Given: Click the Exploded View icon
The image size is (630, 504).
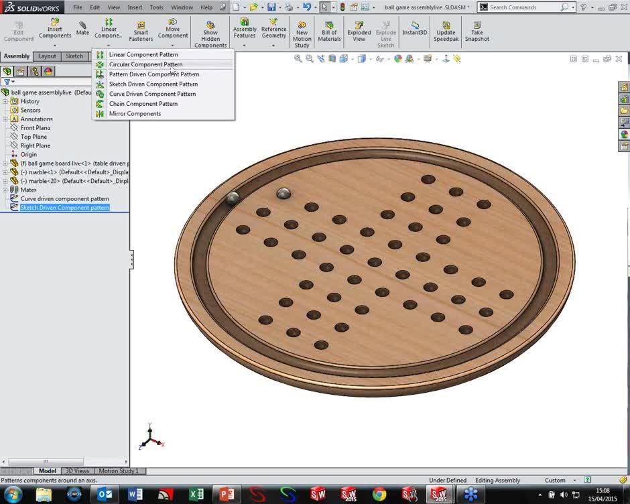Looking at the screenshot, I should (x=359, y=27).
